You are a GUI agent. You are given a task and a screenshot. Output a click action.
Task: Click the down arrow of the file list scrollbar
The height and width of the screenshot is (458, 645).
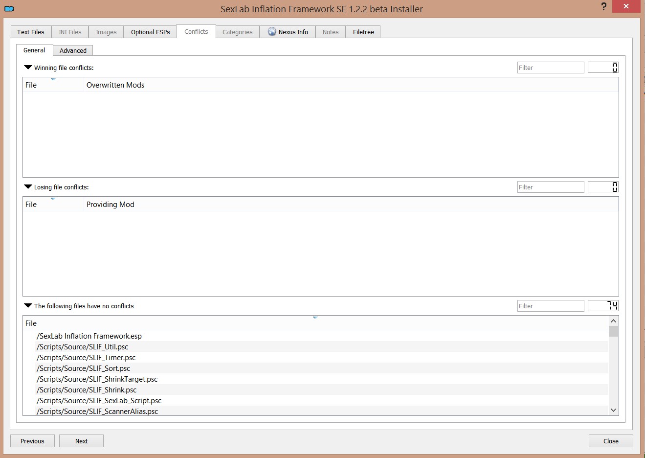(613, 410)
